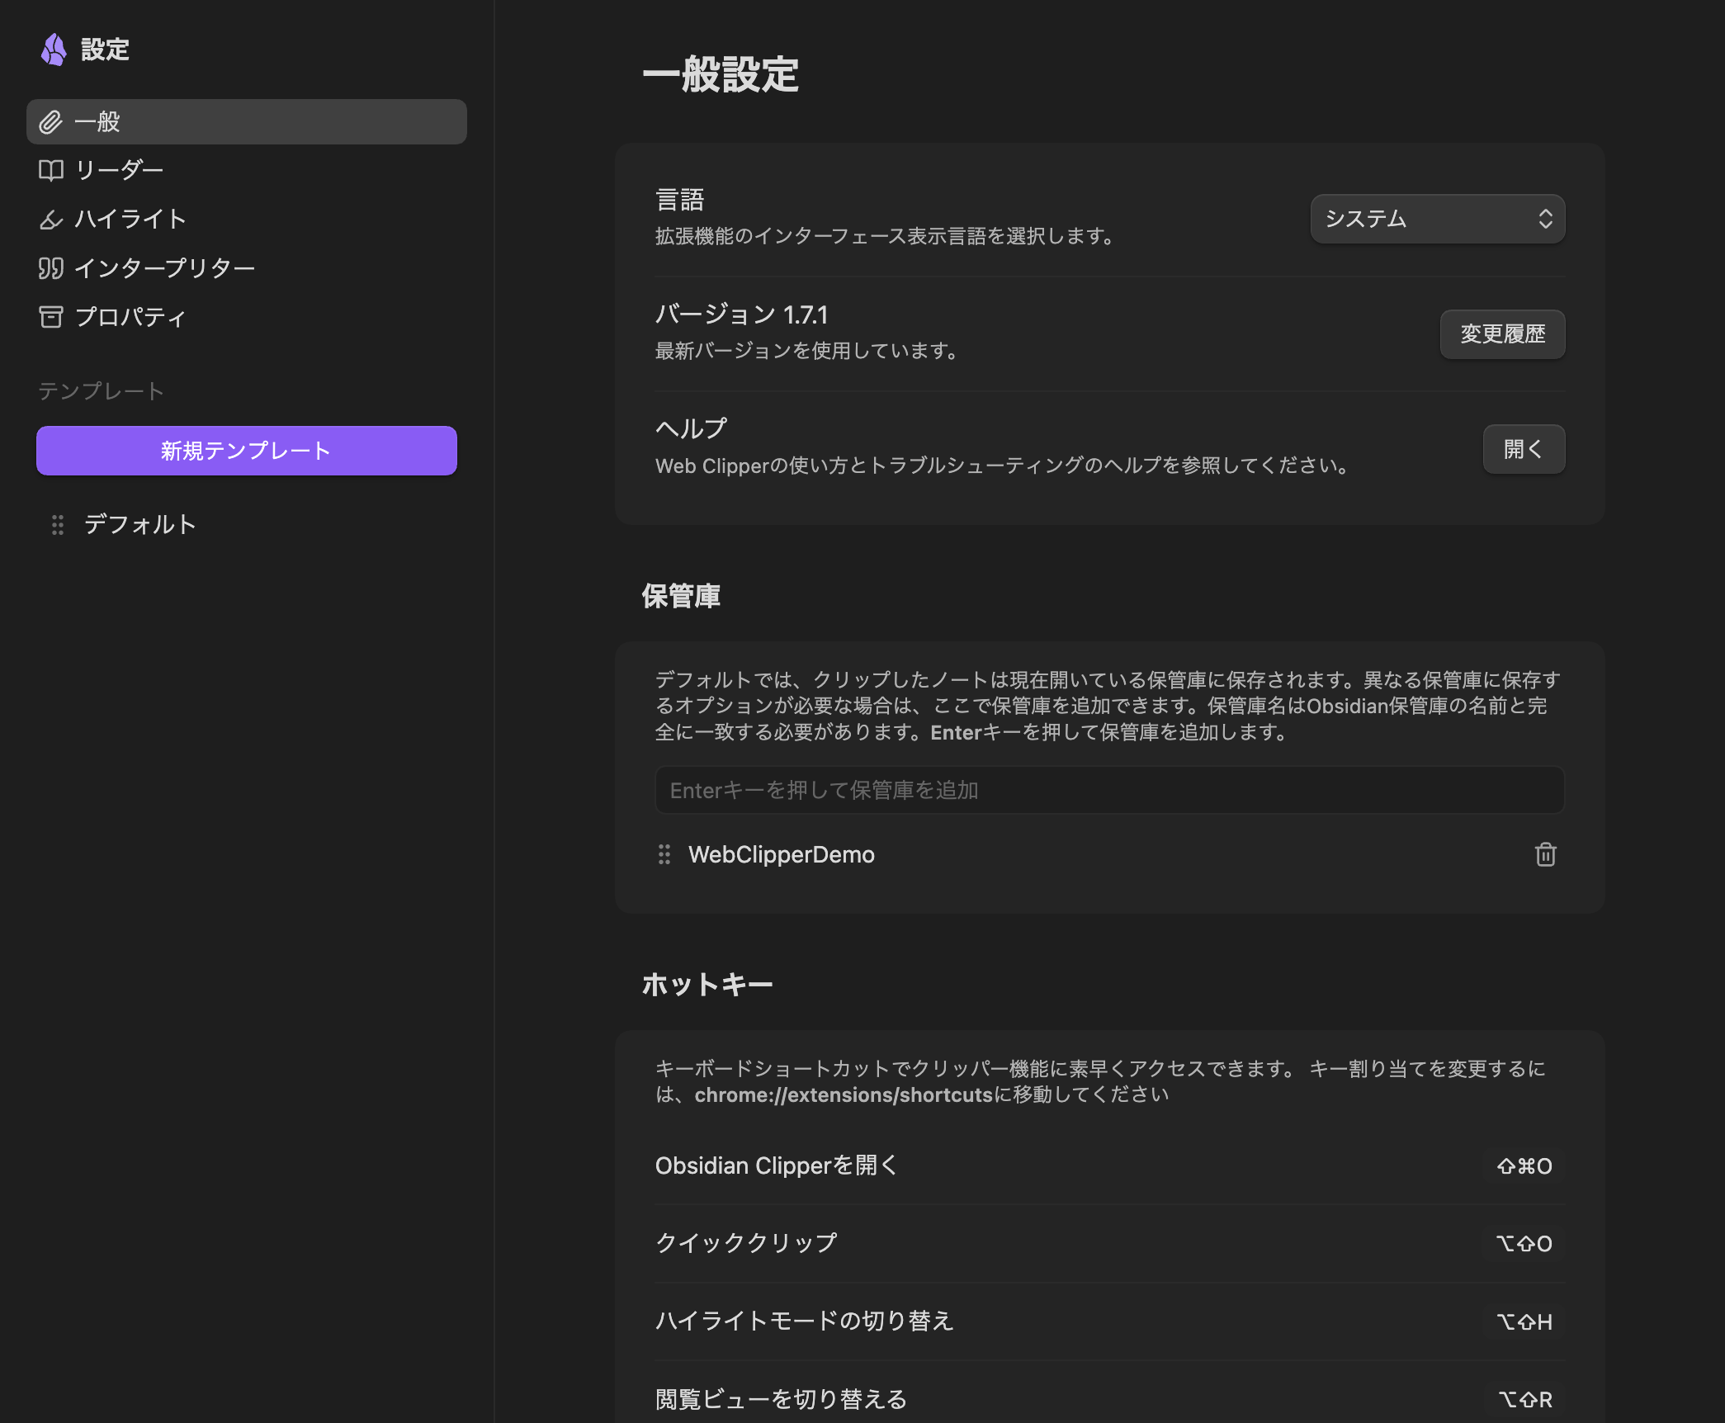Click the 最新バージョンを使用しています status text
Screen dimensions: 1725x1423
[x=807, y=351]
